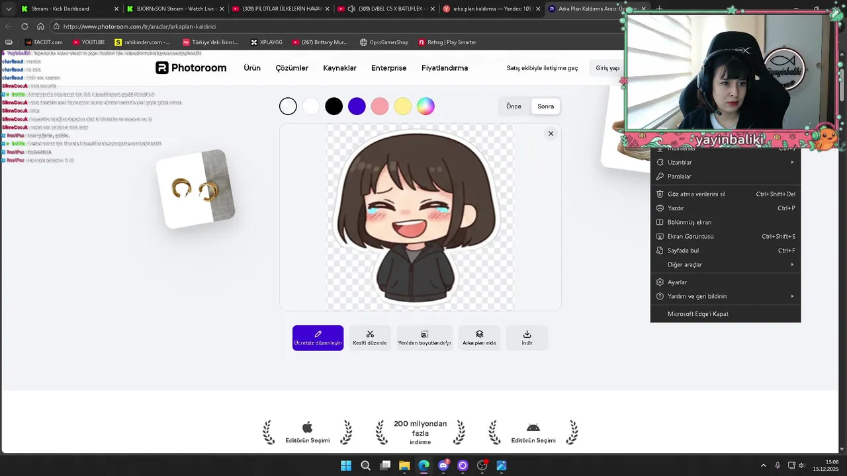Screen dimensions: 847x476
Task: Switch the preview to Sonra
Action: point(546,106)
